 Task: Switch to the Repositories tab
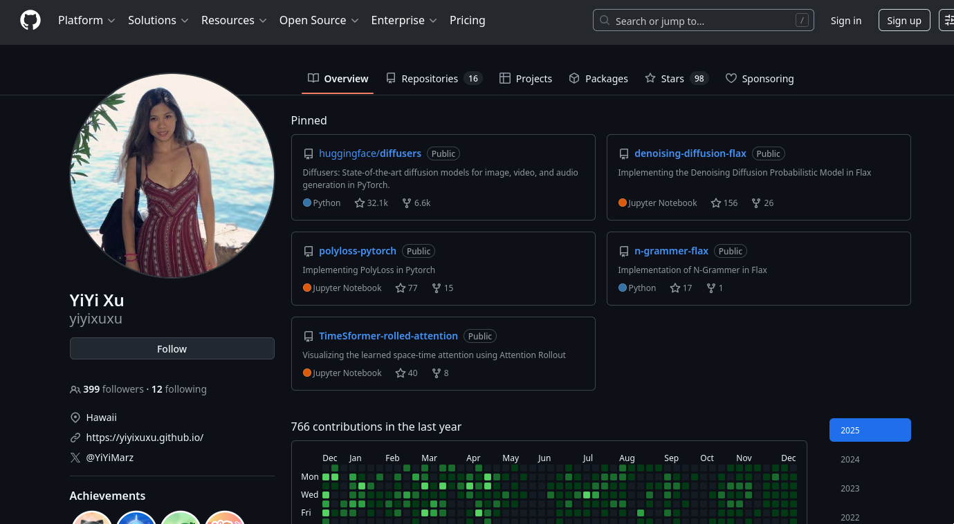[434, 78]
